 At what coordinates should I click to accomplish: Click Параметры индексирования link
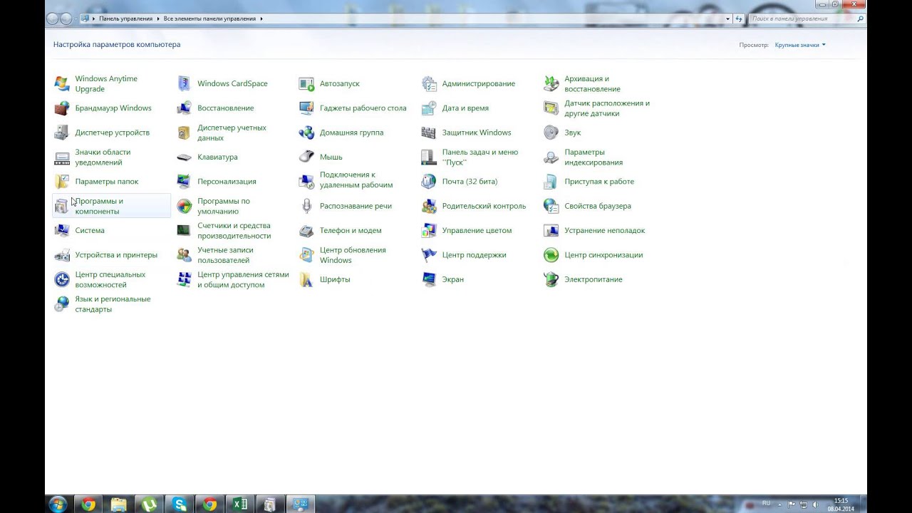(x=594, y=157)
